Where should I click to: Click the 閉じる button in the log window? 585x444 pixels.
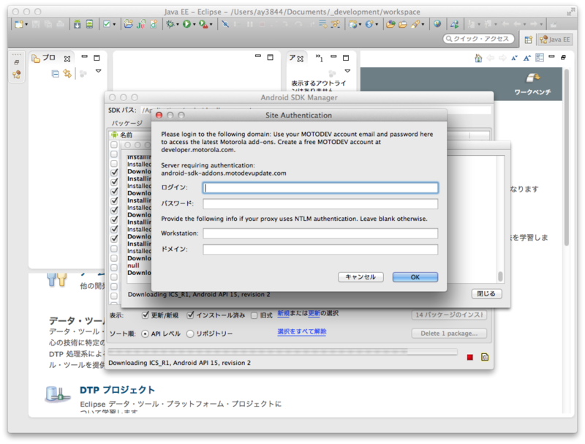click(x=486, y=293)
